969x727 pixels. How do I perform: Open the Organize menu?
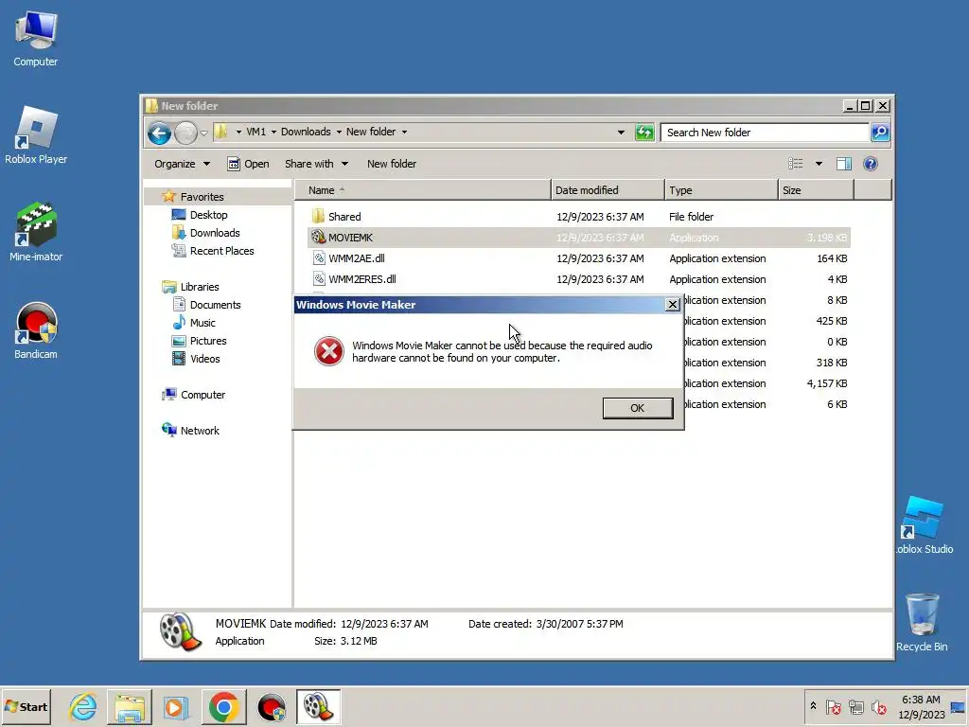pyautogui.click(x=182, y=164)
